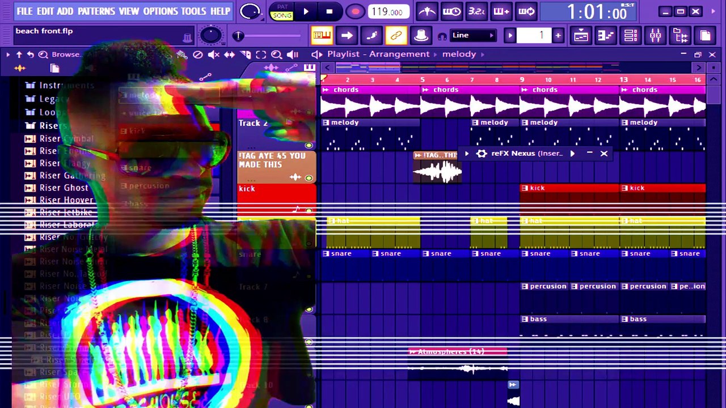This screenshot has height=408, width=726.
Task: Toggle the overdub recording icon
Action: click(x=501, y=11)
